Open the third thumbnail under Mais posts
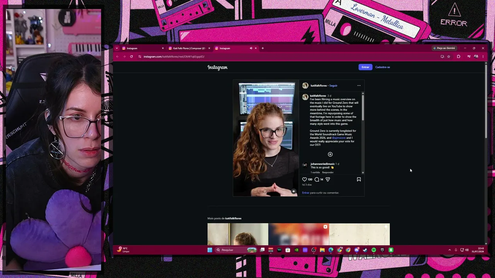Image resolution: width=495 pixels, height=278 pixels. (360, 234)
